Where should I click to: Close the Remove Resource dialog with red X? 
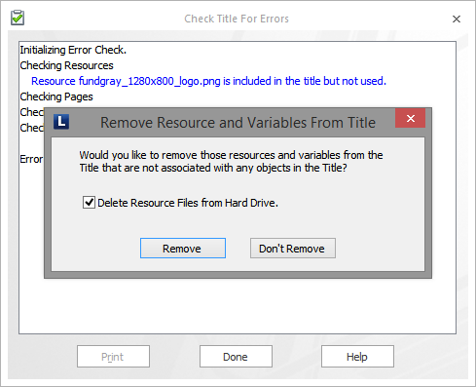(410, 118)
